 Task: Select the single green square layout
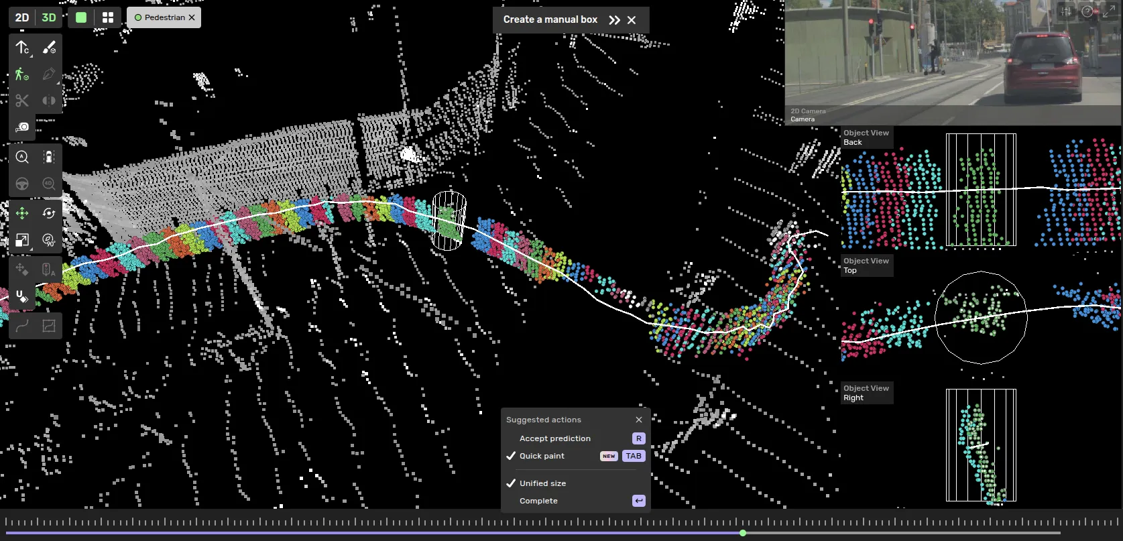point(81,17)
